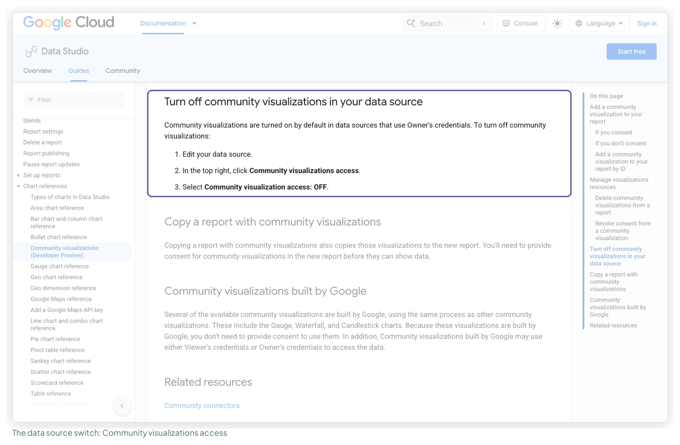This screenshot has height=445, width=680.
Task: Click the Data Studio product icon
Action: click(31, 51)
